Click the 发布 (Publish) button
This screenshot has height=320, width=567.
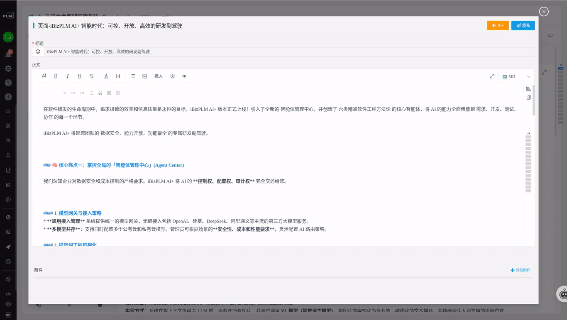click(x=523, y=25)
